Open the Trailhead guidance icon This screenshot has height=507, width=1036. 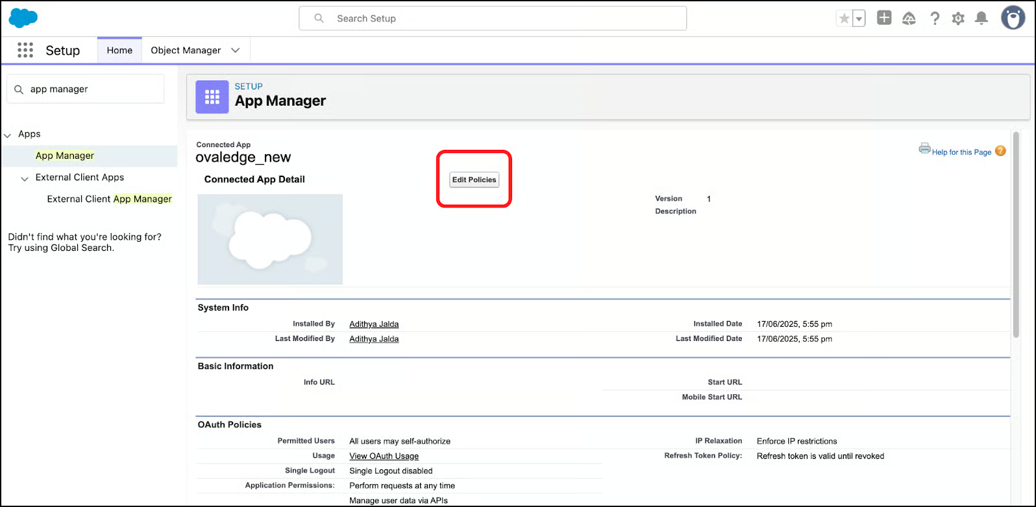pyautogui.click(x=909, y=19)
